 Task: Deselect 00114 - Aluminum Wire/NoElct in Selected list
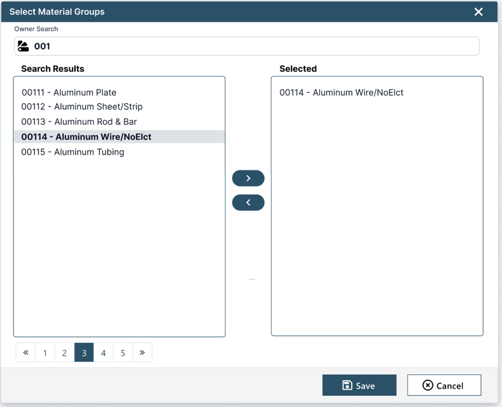[342, 93]
